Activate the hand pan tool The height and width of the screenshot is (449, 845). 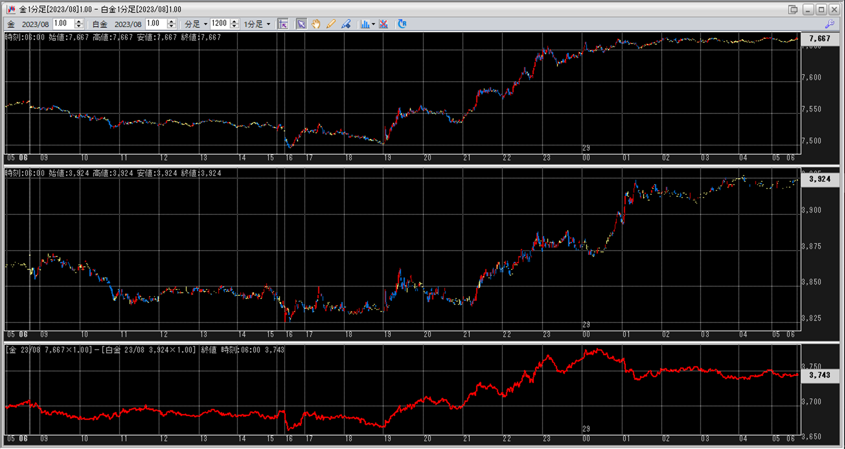[316, 24]
